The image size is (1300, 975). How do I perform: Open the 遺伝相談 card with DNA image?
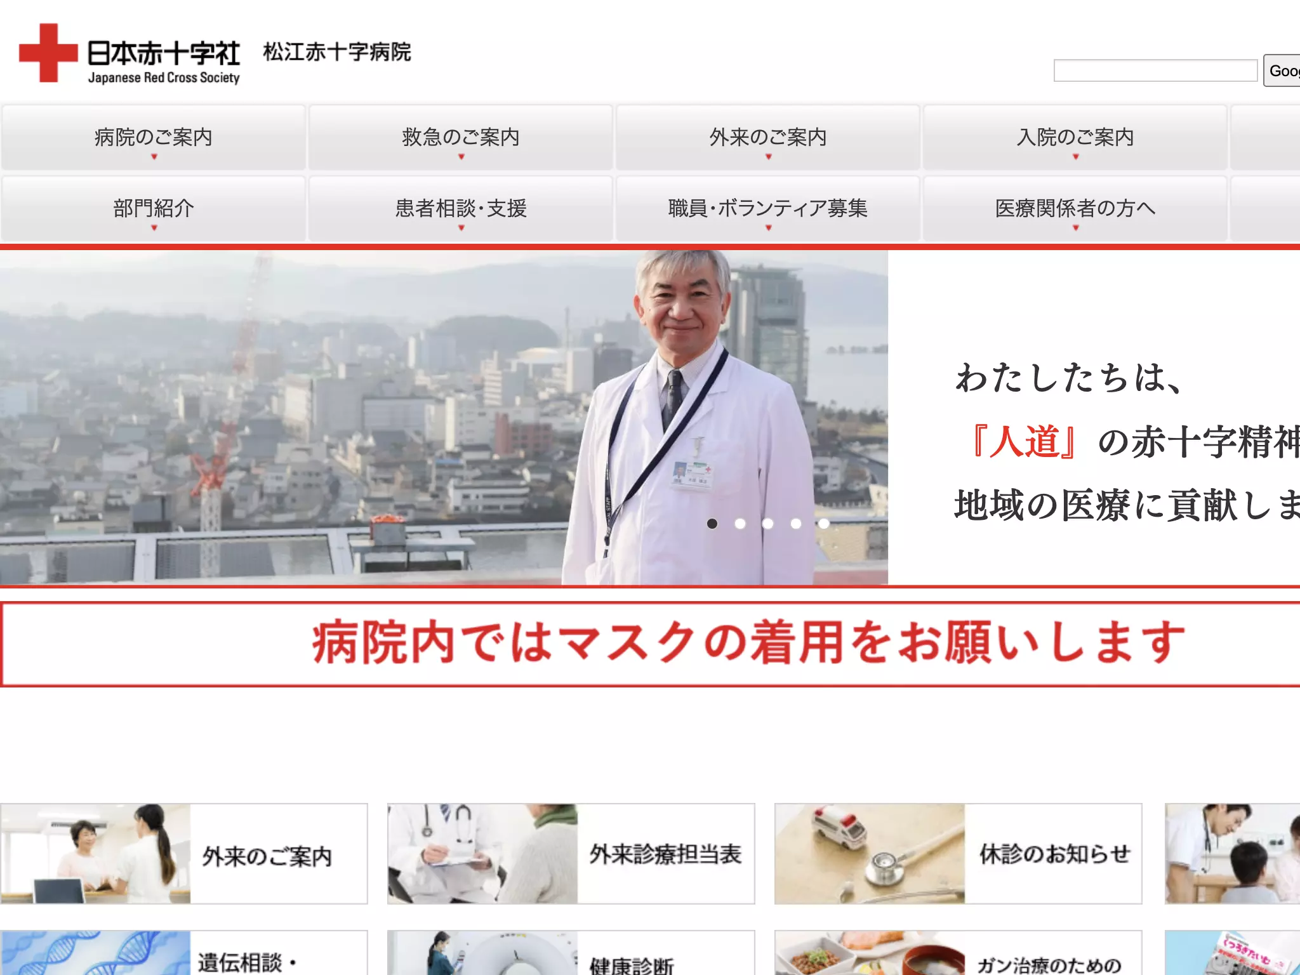point(184,953)
